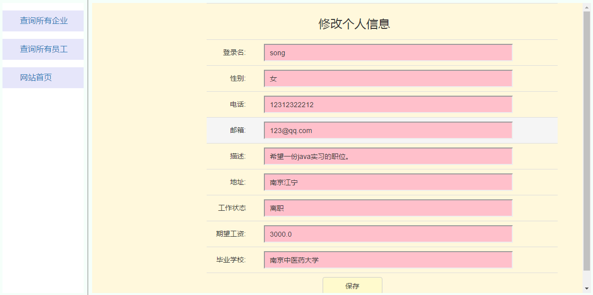The height and width of the screenshot is (295, 593).
Task: Click the 地址 input field
Action: click(388, 182)
